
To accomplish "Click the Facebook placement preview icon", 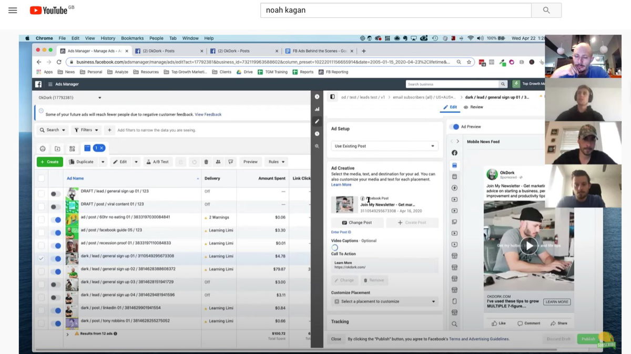I will (x=455, y=153).
